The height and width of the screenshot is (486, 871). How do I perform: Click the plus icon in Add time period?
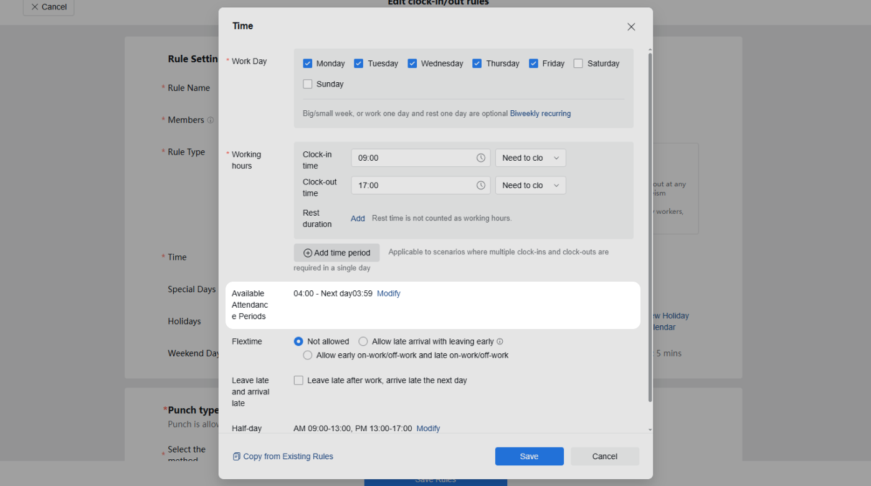click(308, 253)
